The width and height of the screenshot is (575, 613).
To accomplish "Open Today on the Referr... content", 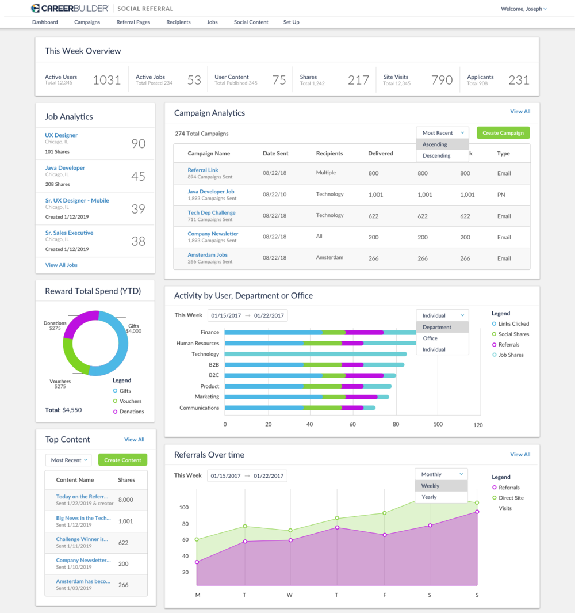I will coord(82,497).
